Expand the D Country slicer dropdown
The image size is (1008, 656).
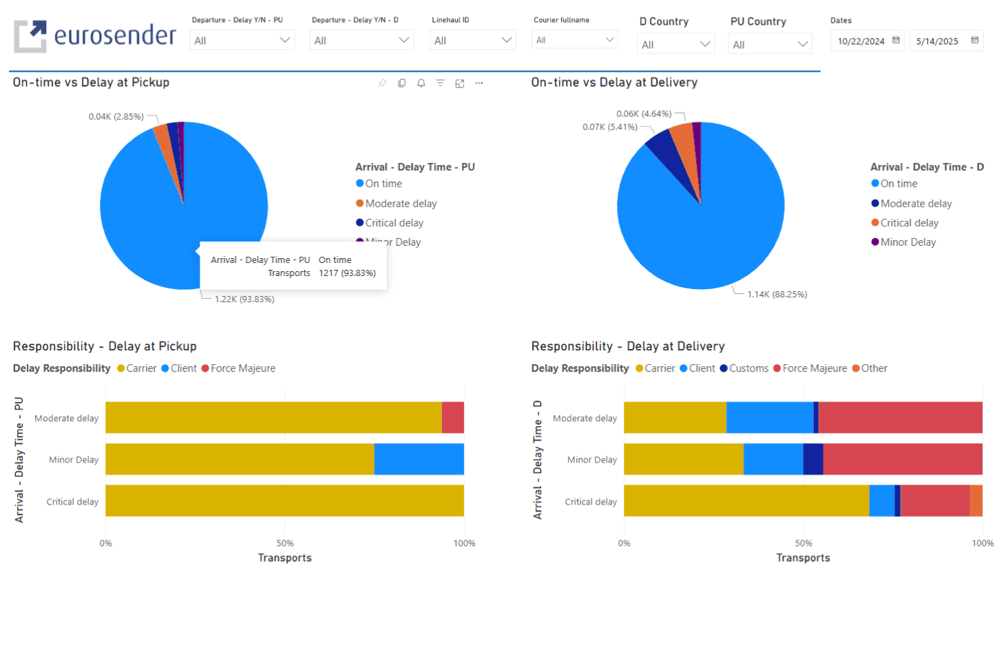click(676, 44)
